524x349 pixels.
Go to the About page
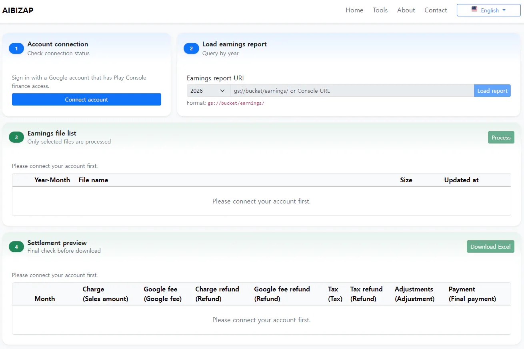(x=406, y=10)
